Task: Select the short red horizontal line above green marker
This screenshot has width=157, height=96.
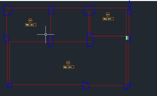Action: pos(109,36)
